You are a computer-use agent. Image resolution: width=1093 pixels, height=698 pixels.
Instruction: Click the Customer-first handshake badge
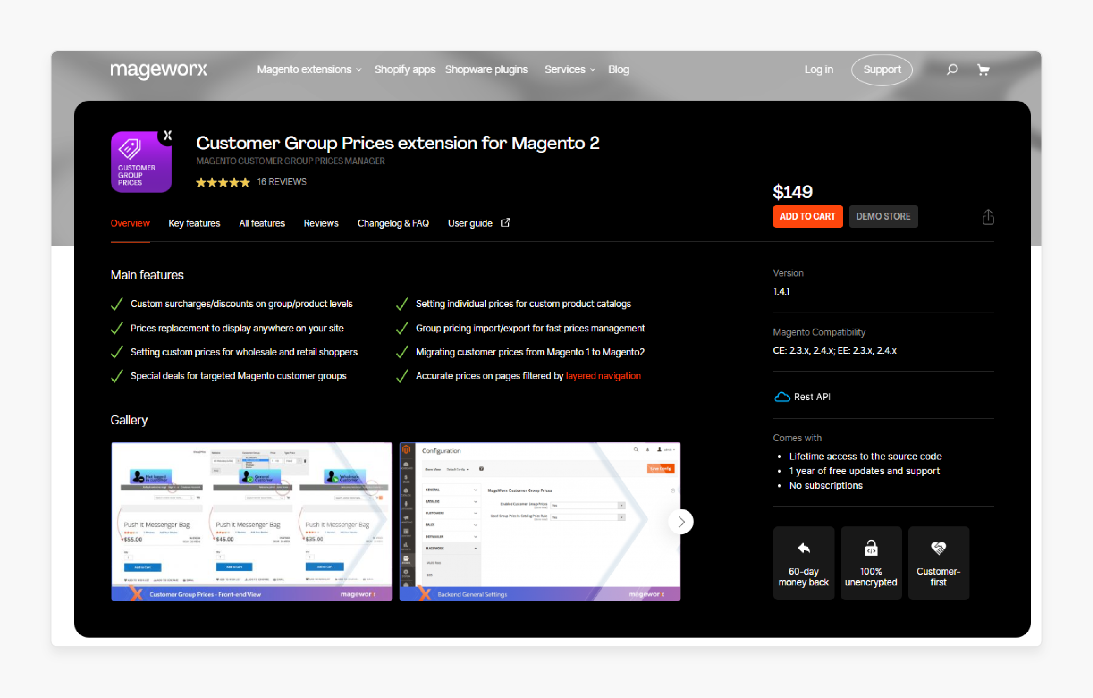938,563
